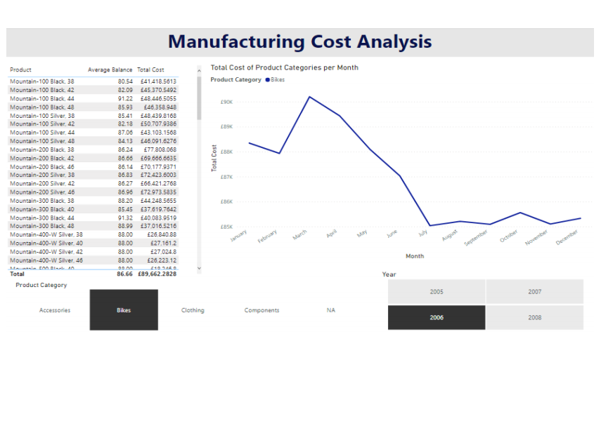
Task: Sort table by Product column header
Action: click(x=21, y=70)
